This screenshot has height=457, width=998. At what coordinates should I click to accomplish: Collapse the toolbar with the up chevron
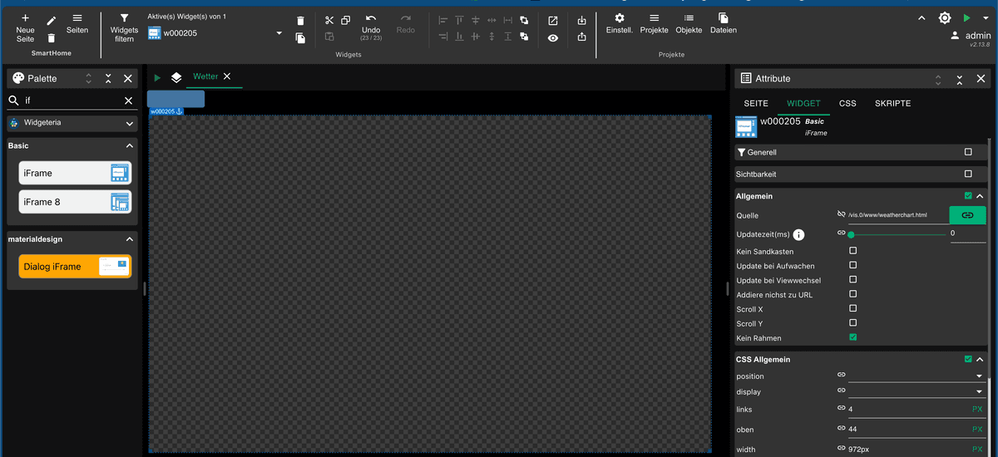coord(921,18)
